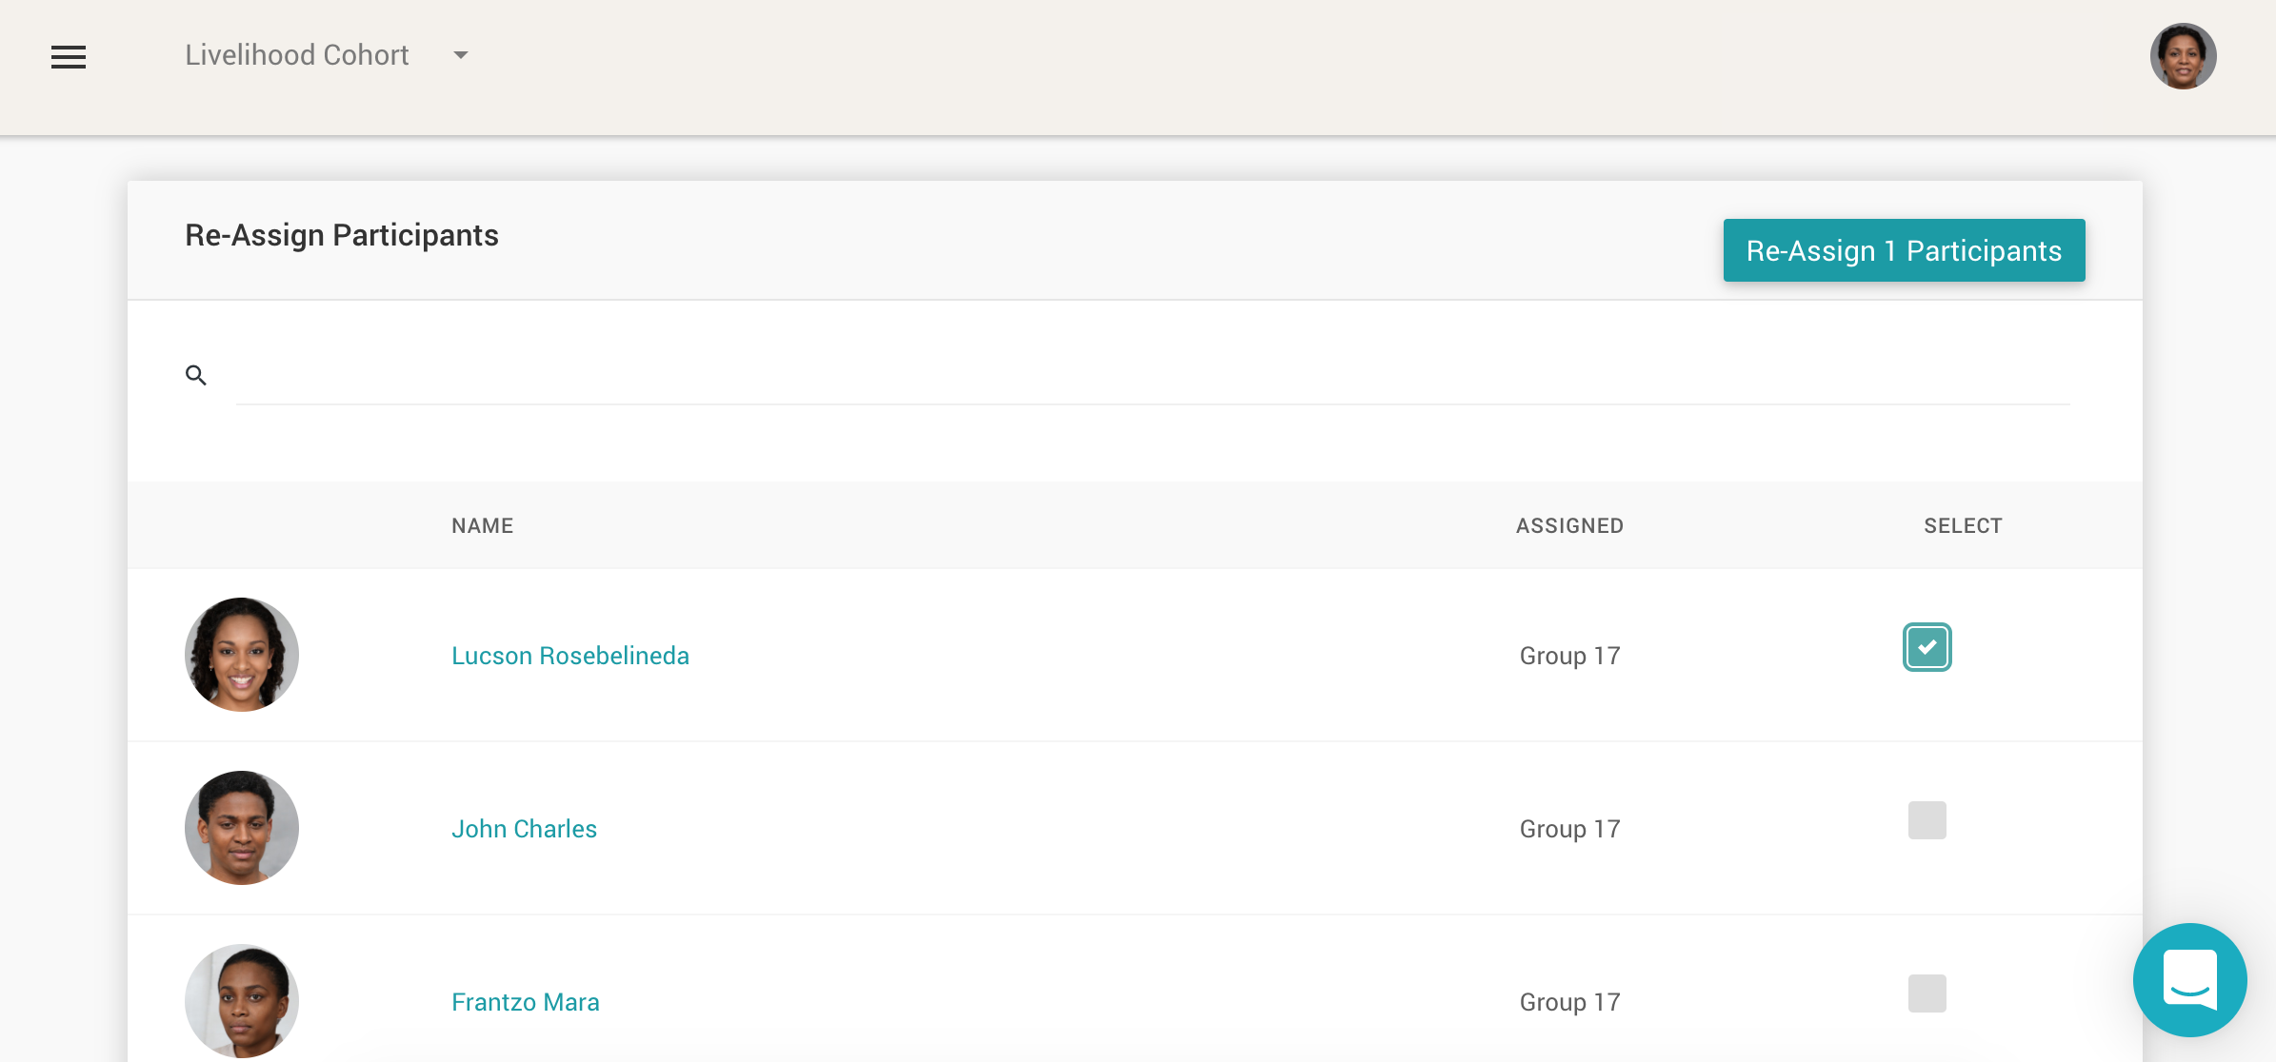The width and height of the screenshot is (2276, 1062).
Task: Open the chat support bubble
Action: click(2189, 979)
